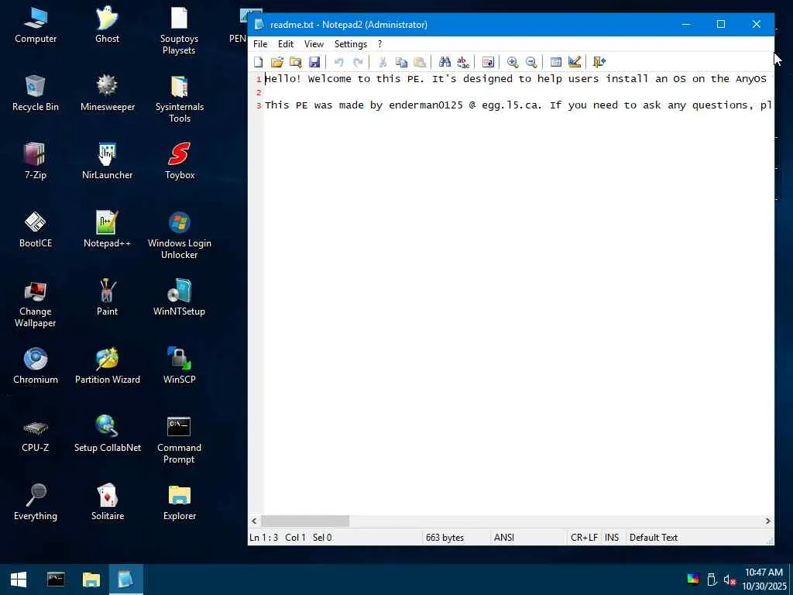Open the ? help menu
This screenshot has height=595, width=793.
379,44
